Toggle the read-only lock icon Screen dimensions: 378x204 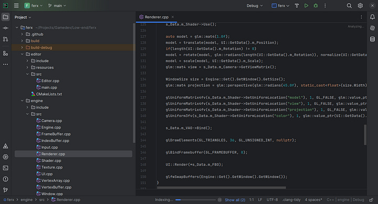(x=371, y=200)
